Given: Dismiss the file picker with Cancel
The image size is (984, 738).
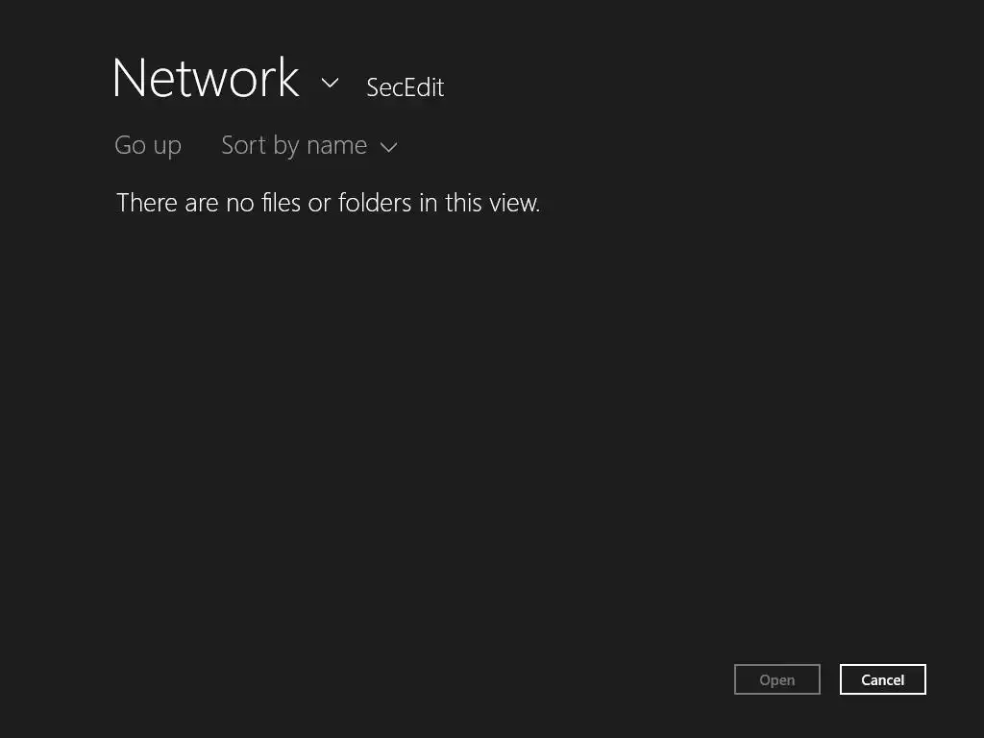Looking at the screenshot, I should pyautogui.click(x=882, y=679).
